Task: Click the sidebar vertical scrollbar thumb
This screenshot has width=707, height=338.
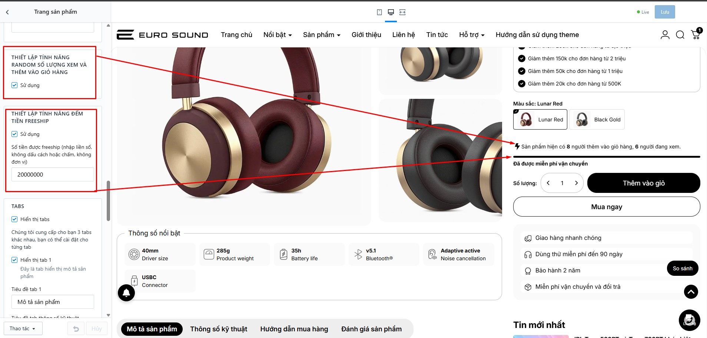Action: 108,201
